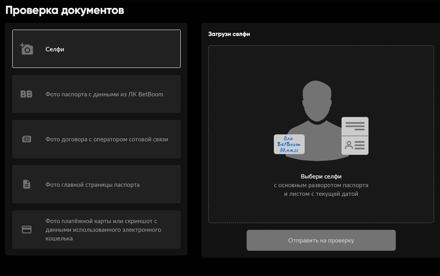Click the person pictogram inside passport illustration
Screen dimensions: 440x276
coord(348,145)
